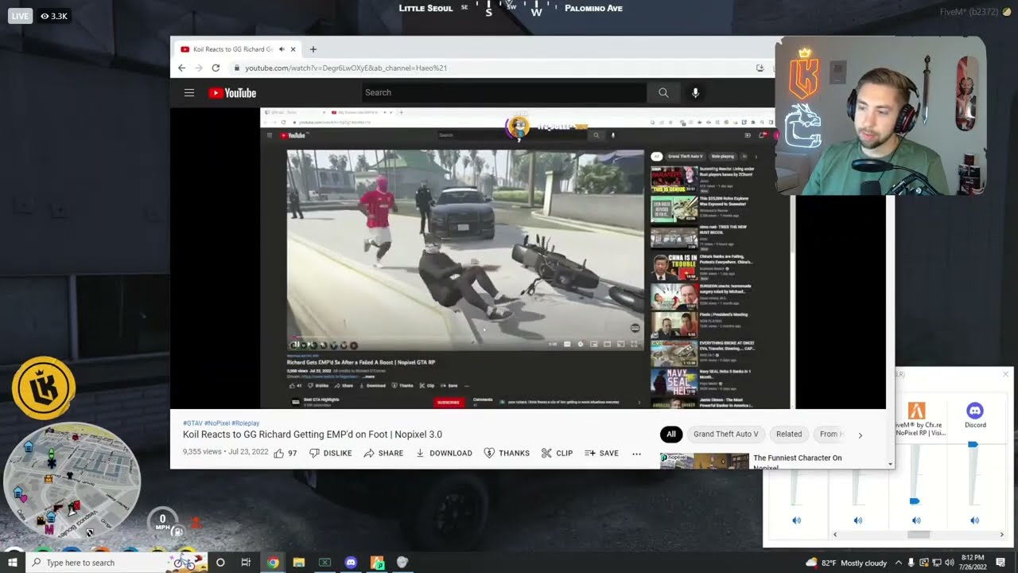Click the FiveM app icon in the mixer
This screenshot has height=573, width=1018.
coord(916,411)
